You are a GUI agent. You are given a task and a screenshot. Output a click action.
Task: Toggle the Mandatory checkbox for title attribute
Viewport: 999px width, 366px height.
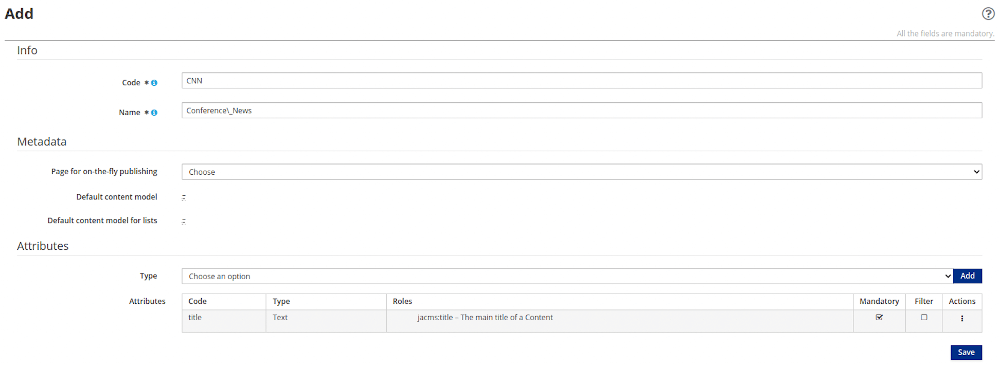[879, 318]
